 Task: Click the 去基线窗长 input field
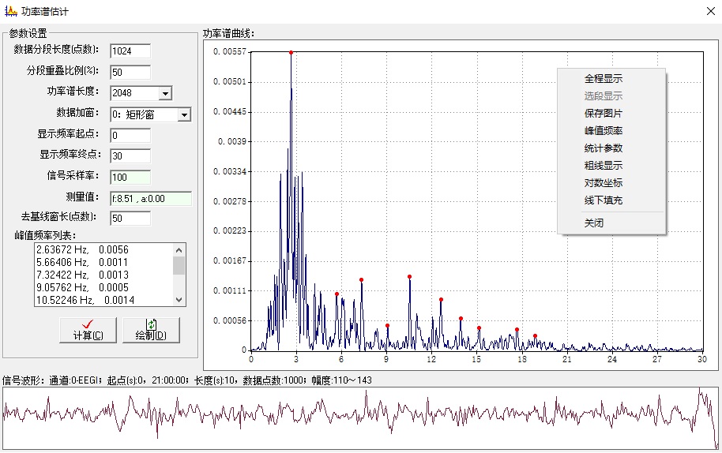click(x=130, y=218)
